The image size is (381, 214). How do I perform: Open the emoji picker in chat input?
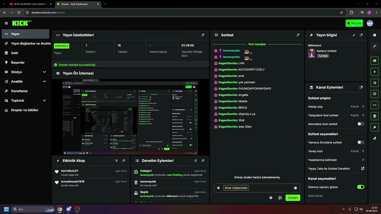tap(295, 188)
